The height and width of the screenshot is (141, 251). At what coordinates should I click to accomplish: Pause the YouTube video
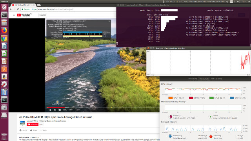[x=50, y=110]
